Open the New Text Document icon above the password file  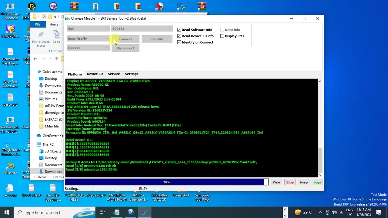click(10, 79)
